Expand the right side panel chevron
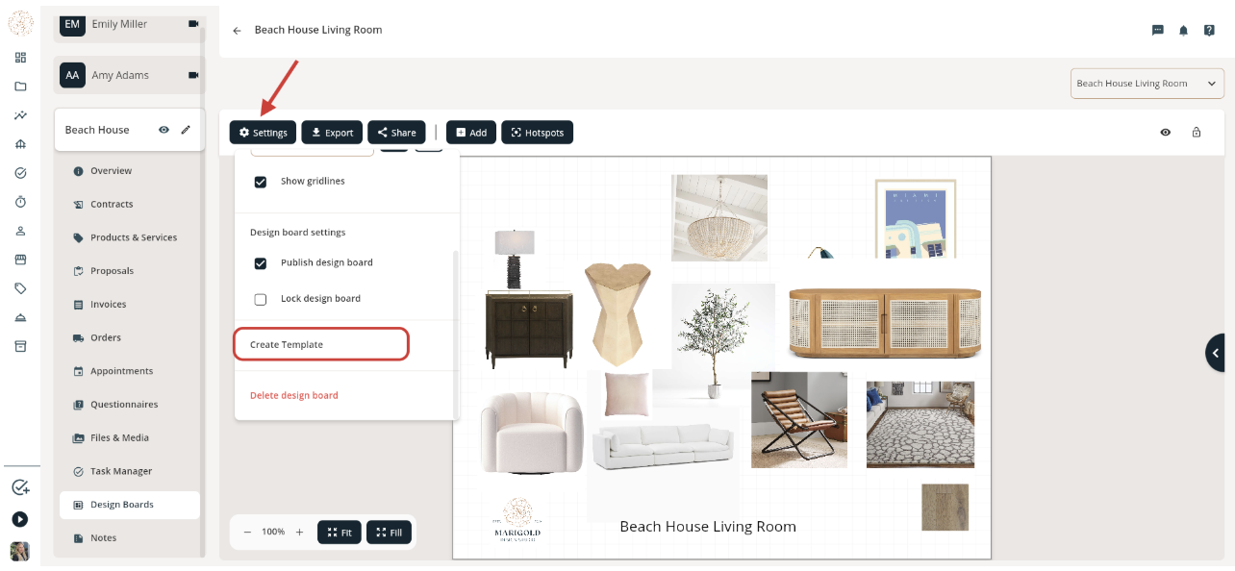This screenshot has width=1235, height=571. [1217, 353]
